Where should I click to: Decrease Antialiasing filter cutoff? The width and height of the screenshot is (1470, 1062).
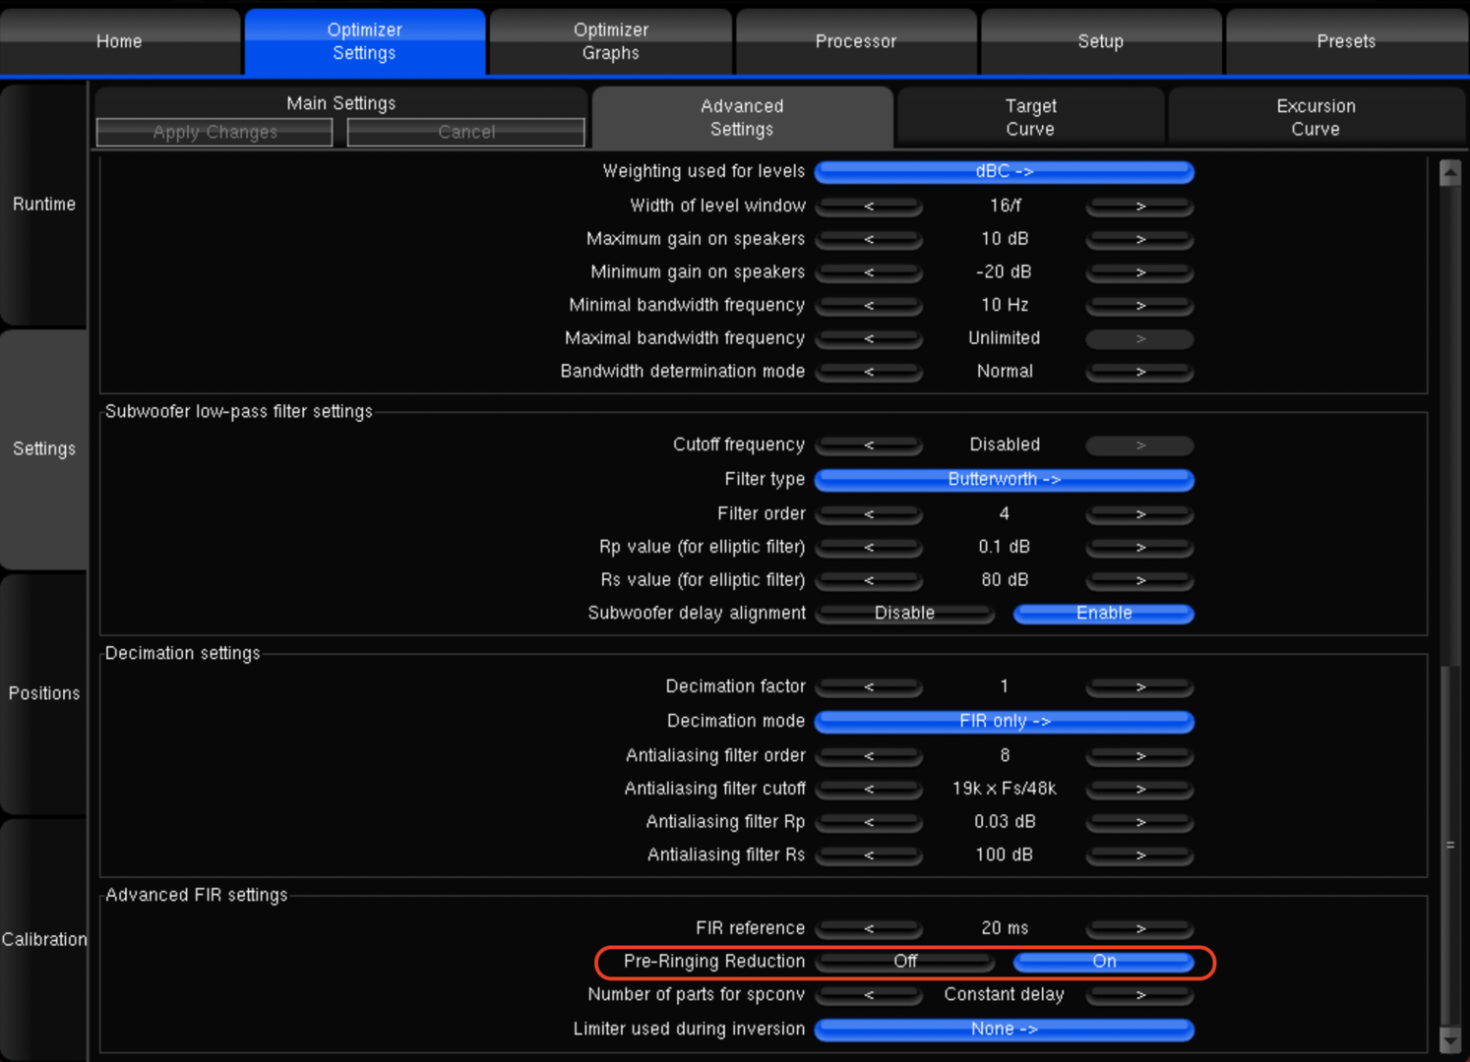click(x=869, y=790)
